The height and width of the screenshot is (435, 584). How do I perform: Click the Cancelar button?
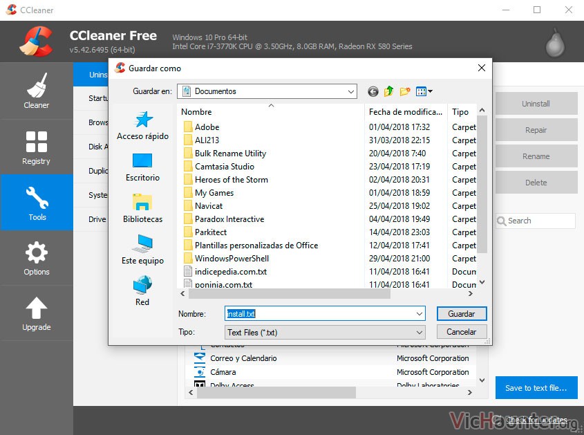coord(462,332)
